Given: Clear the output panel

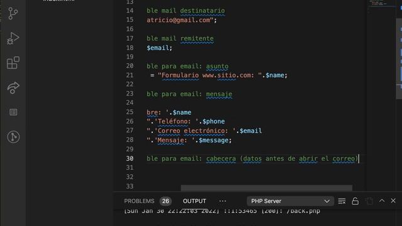Looking at the screenshot, I should [x=342, y=201].
